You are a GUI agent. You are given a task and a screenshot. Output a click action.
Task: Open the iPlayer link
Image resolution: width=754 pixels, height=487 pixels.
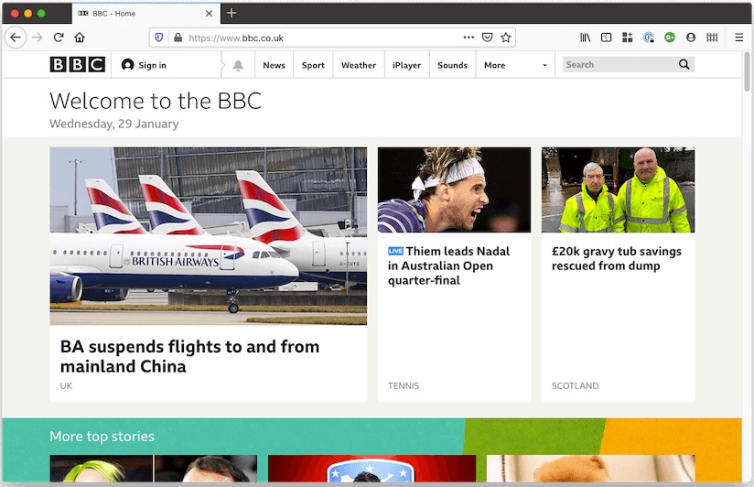[x=407, y=65]
